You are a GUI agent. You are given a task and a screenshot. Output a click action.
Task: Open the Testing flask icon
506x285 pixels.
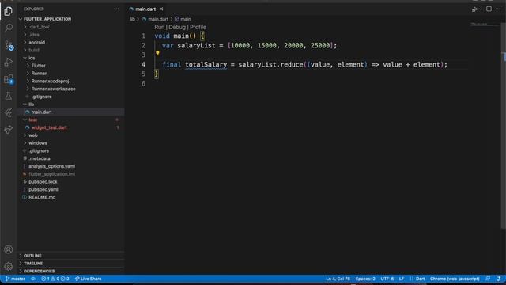click(9, 96)
